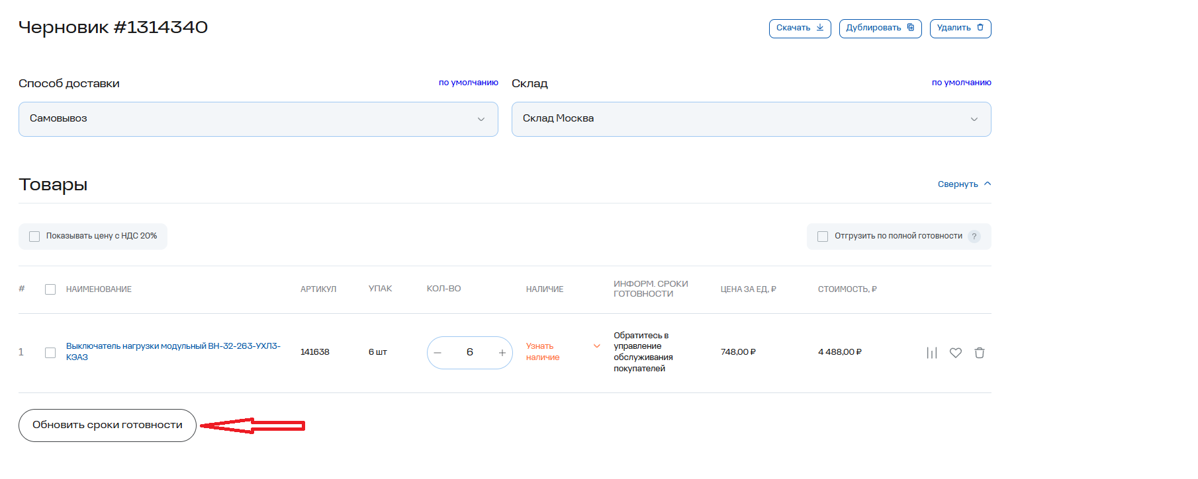Click the help question mark icon
This screenshot has height=479, width=1198.
[974, 237]
